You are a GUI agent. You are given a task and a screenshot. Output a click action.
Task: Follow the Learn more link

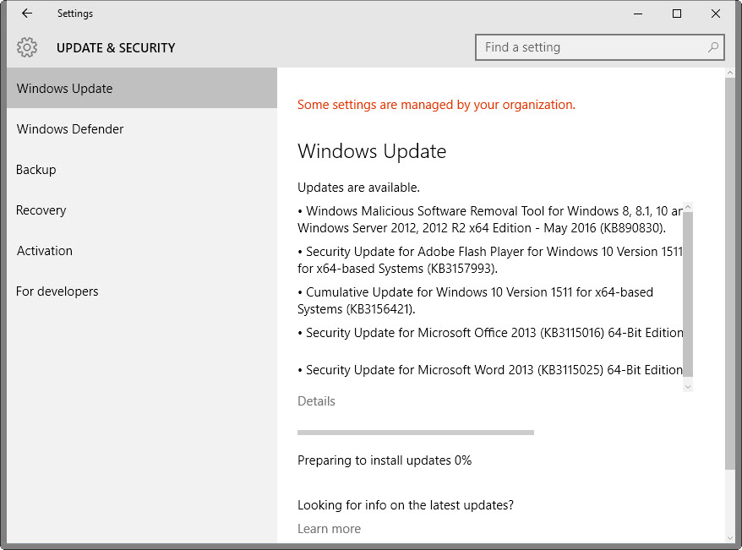[329, 529]
